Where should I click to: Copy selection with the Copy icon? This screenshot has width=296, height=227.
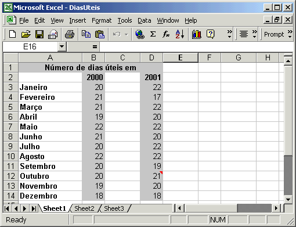pos(86,34)
